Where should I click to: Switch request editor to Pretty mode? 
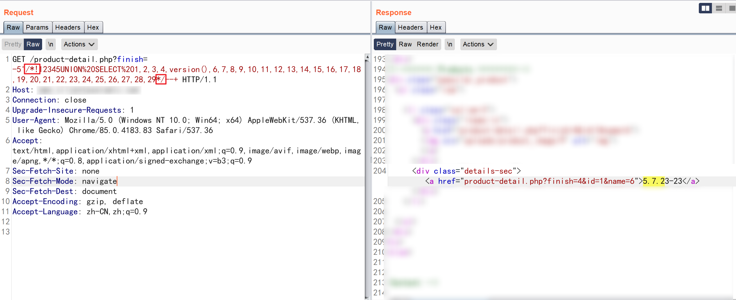point(13,44)
